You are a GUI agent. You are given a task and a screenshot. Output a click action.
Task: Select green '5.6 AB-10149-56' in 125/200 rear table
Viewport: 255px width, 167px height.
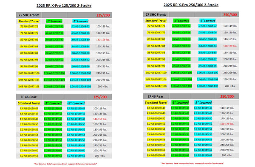coord(53,140)
